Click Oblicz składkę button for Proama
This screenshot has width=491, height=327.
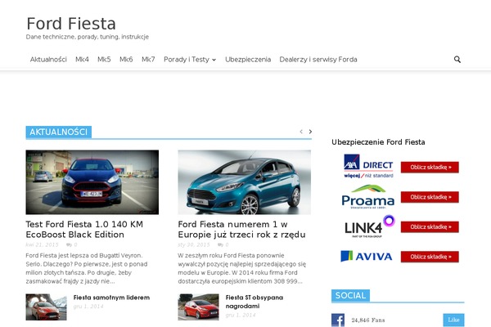[430, 197]
